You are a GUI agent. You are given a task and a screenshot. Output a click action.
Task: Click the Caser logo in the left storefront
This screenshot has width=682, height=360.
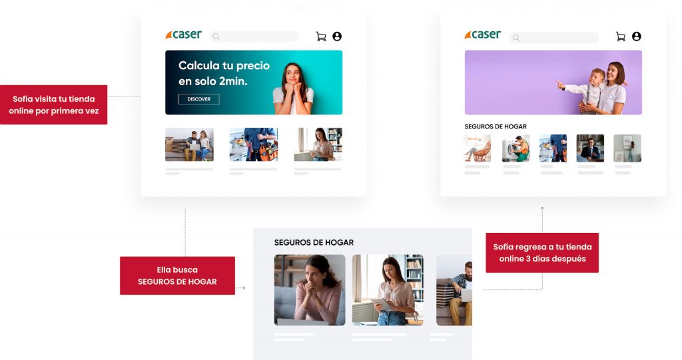click(x=184, y=35)
